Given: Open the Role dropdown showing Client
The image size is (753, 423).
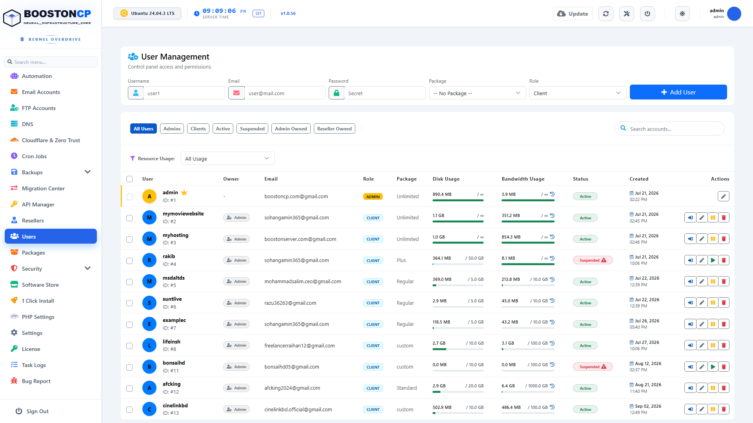Looking at the screenshot, I should tap(578, 93).
